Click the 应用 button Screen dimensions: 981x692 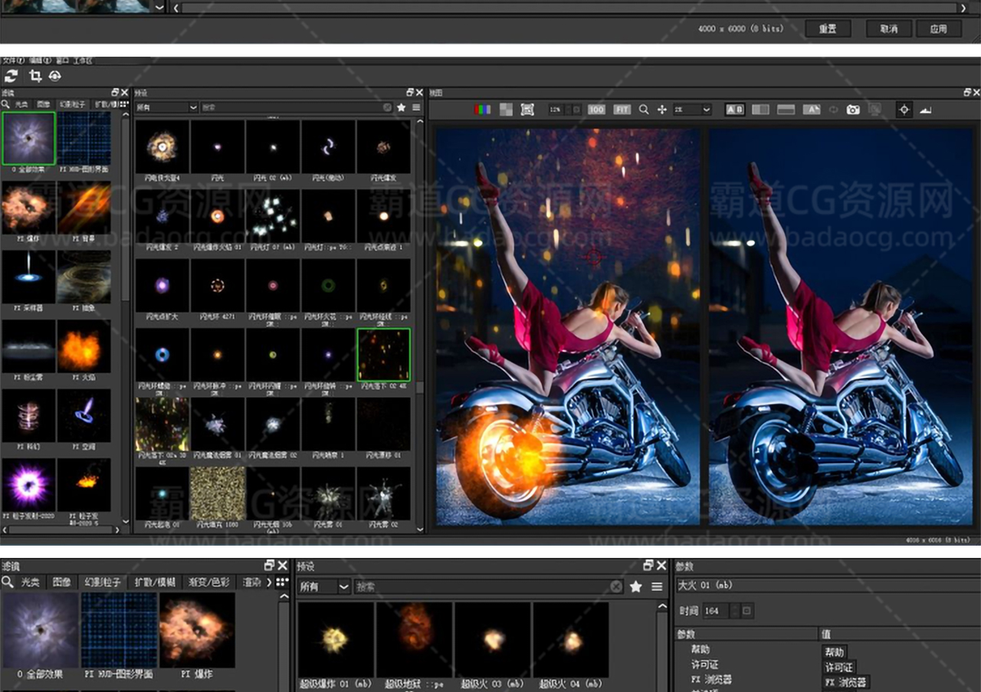[939, 28]
